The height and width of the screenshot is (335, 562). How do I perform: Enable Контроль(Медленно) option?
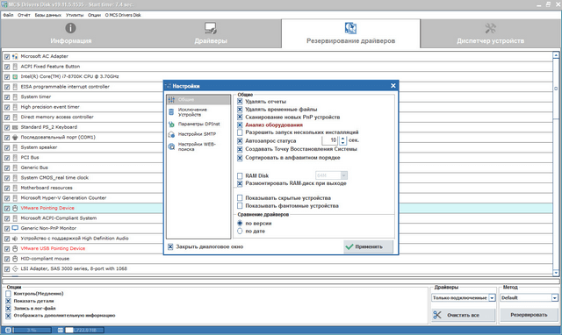[x=8, y=294]
